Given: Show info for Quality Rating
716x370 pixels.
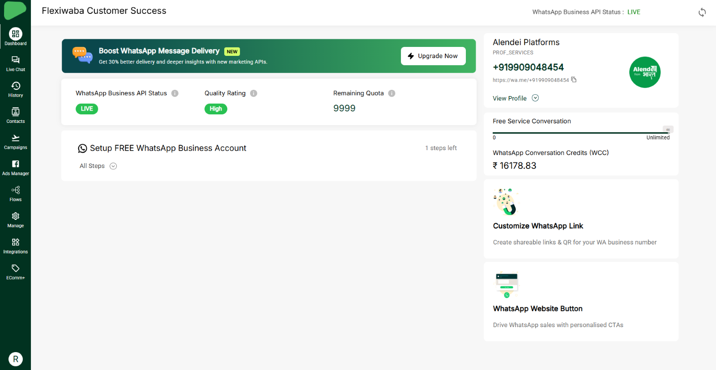Looking at the screenshot, I should click(x=254, y=93).
